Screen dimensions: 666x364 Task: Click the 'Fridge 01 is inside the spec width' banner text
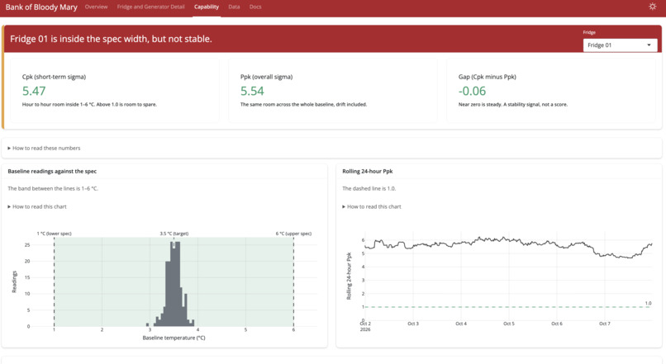tap(111, 39)
